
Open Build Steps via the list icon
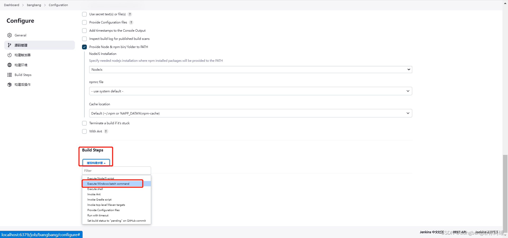click(9, 75)
